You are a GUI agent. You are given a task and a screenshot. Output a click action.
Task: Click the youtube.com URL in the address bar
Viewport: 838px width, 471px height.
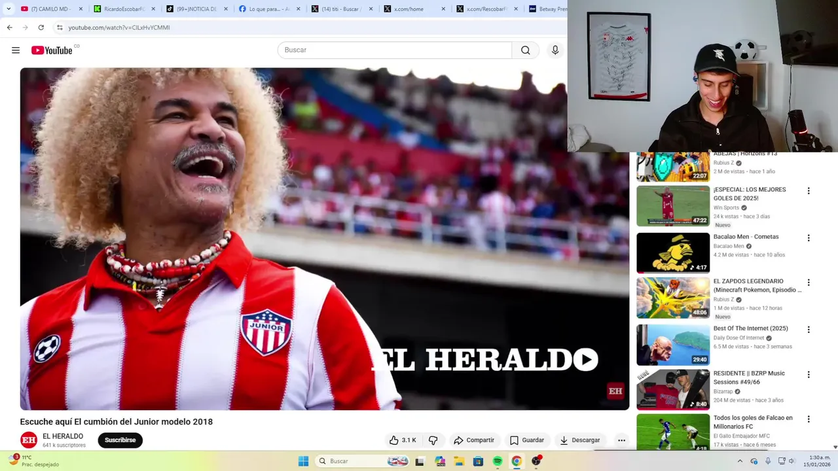[x=119, y=27]
